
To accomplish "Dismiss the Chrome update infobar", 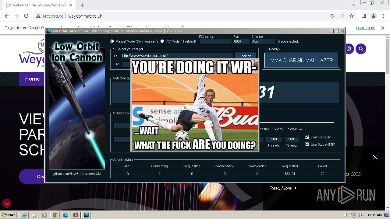I will click(383, 28).
